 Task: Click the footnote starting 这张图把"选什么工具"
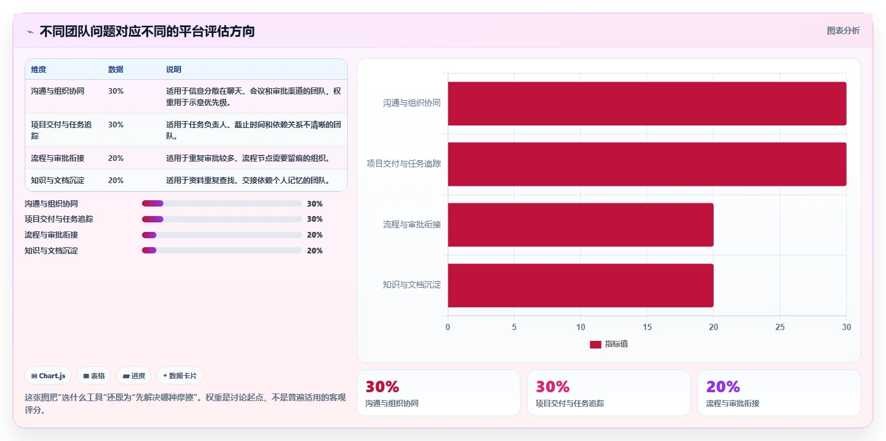point(185,404)
